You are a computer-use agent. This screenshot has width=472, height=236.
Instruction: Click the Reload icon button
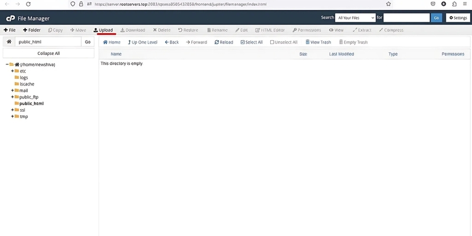tap(224, 42)
